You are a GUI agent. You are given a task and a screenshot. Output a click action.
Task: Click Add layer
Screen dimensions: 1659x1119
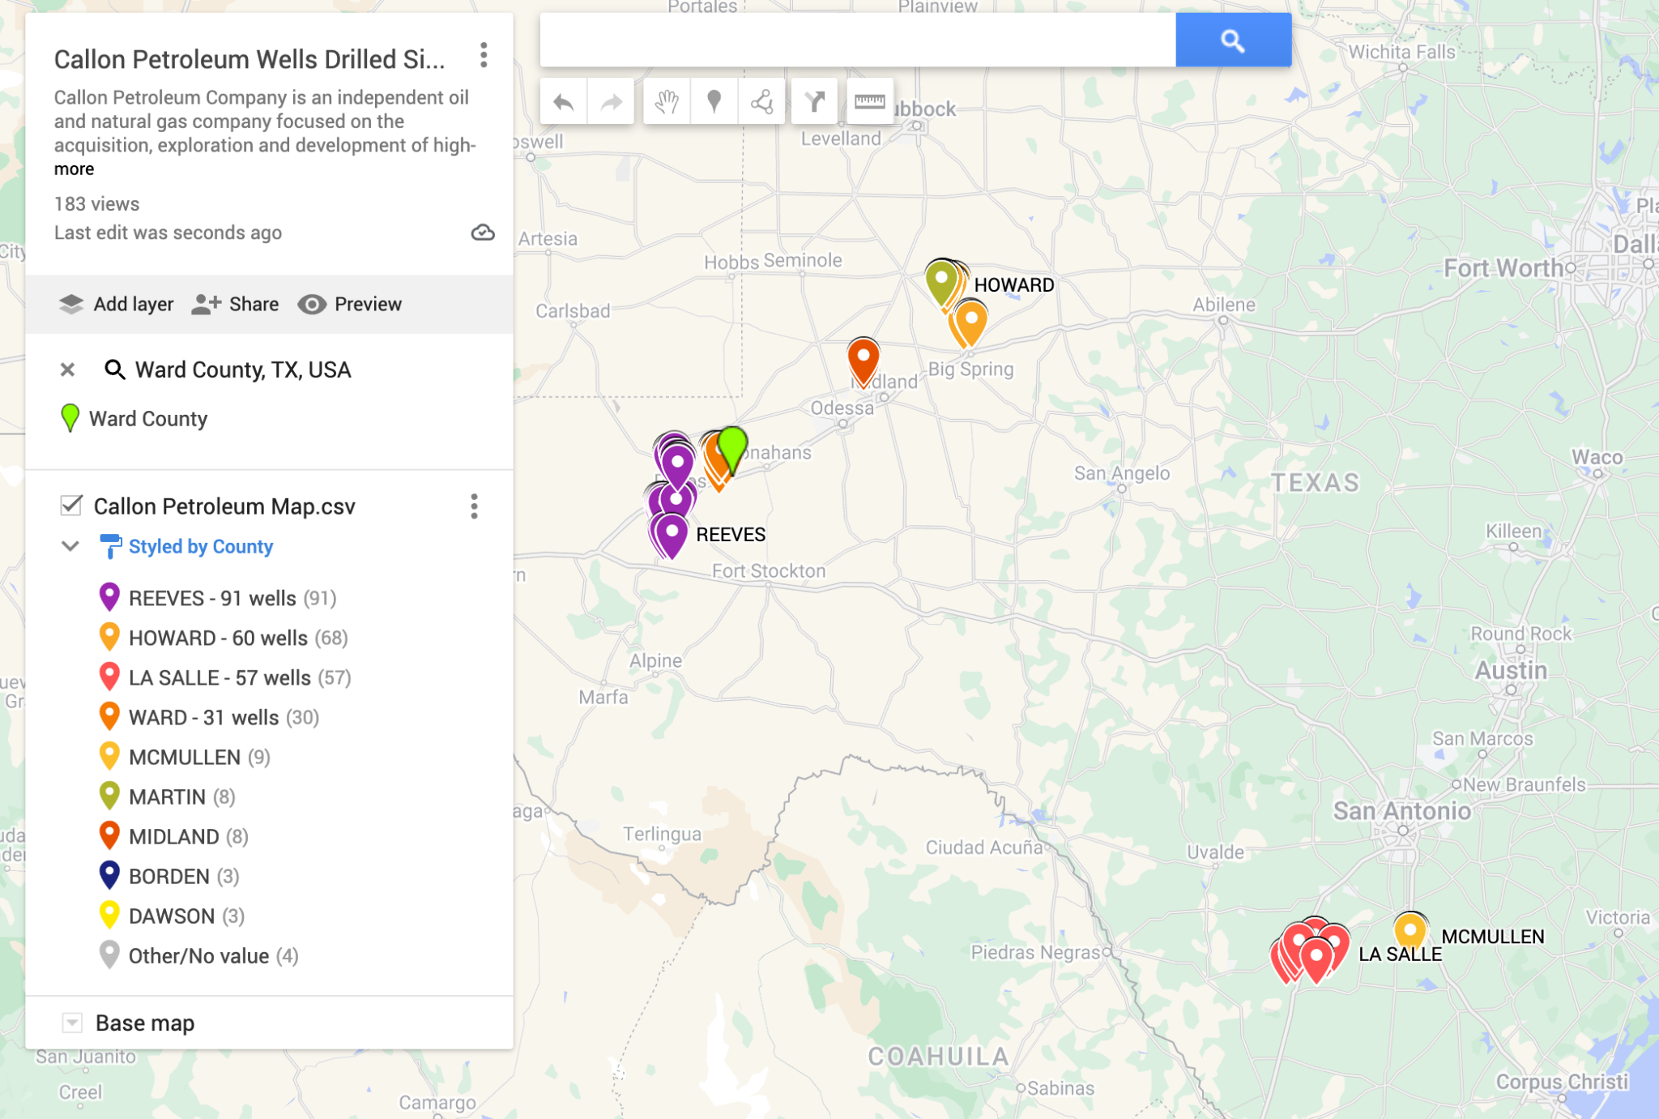tap(117, 304)
